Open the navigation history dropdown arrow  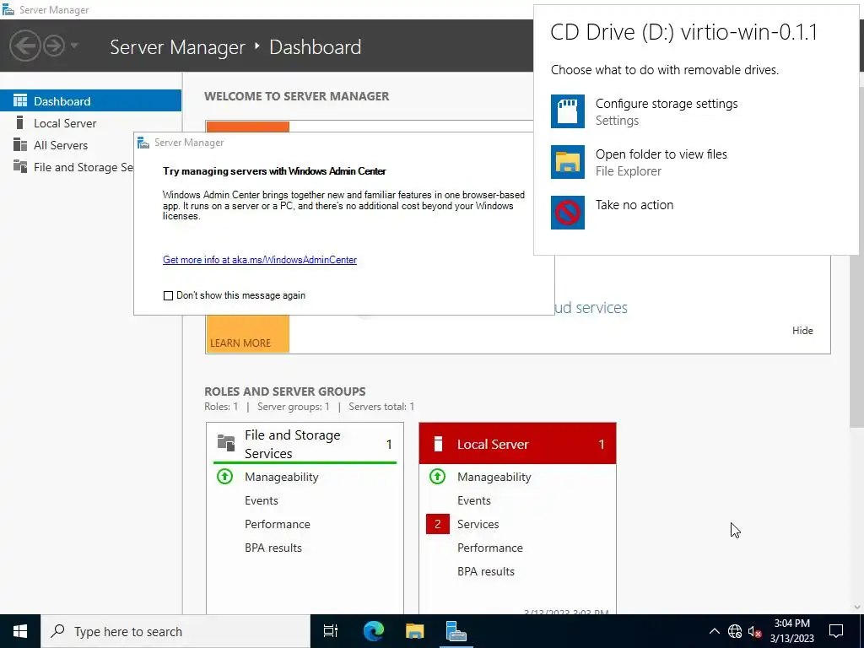coord(74,46)
